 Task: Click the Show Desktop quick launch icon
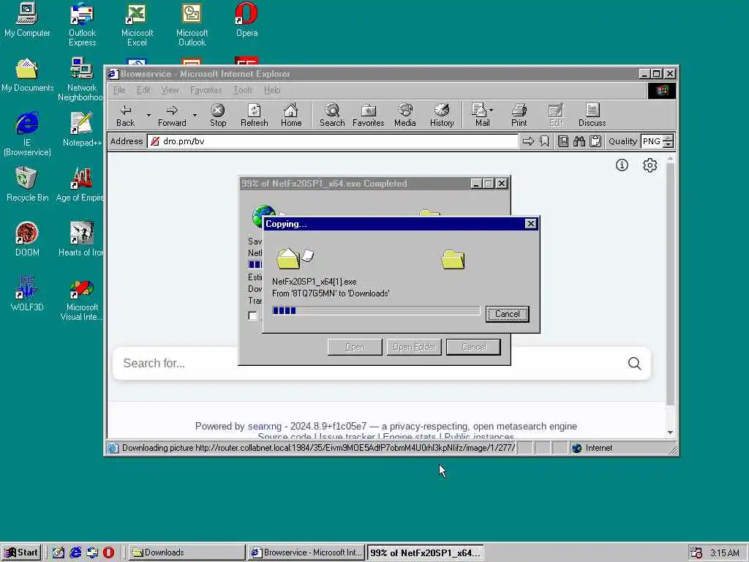(59, 552)
